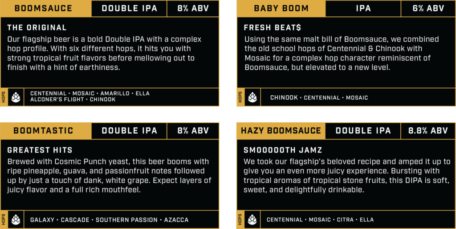Image resolution: width=456 pixels, height=229 pixels.
Task: Click the Galaxy Cascade Southern Passion Azacca hops list
Action: (x=109, y=220)
